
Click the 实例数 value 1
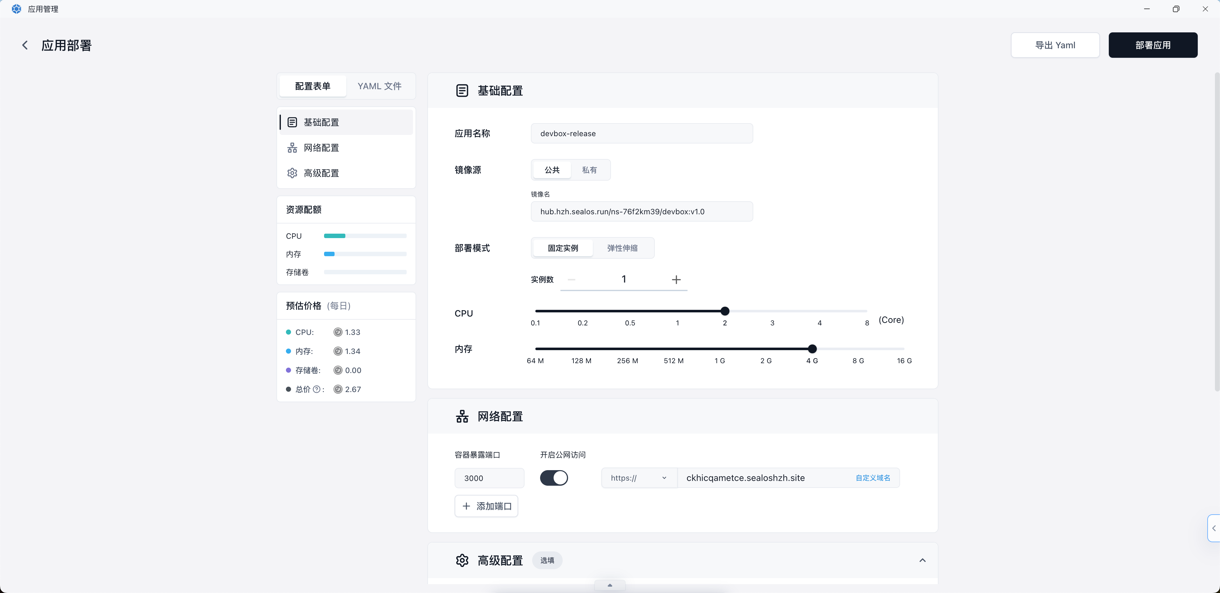tap(624, 279)
